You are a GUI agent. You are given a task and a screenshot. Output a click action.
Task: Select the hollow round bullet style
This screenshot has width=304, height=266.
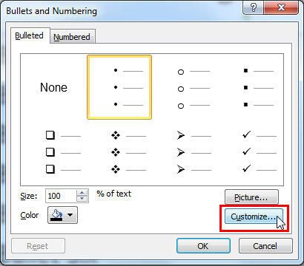(185, 87)
